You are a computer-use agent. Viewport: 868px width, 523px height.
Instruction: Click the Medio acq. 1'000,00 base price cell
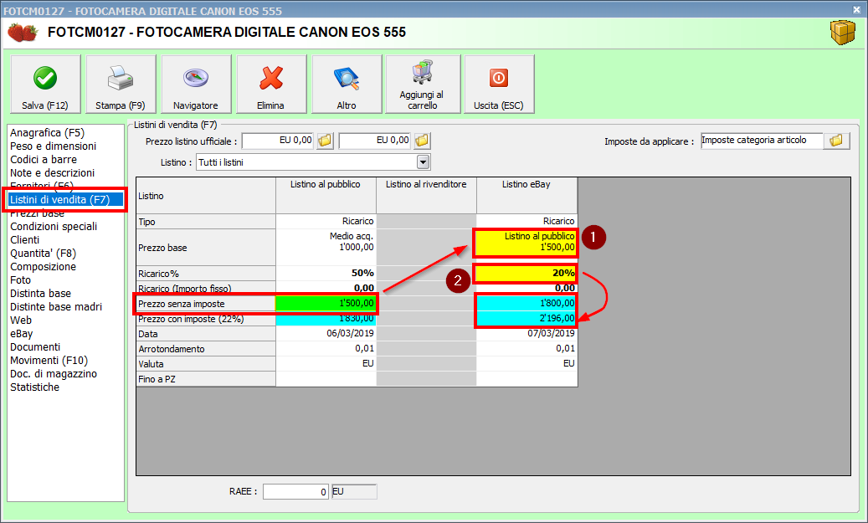click(x=326, y=248)
